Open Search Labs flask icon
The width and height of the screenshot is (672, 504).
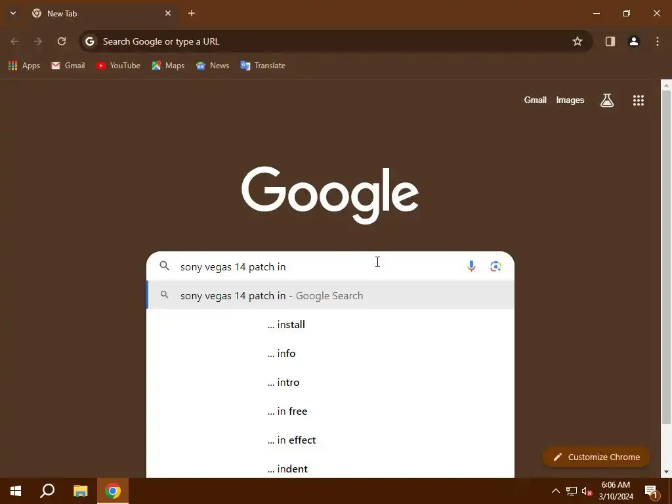point(607,100)
